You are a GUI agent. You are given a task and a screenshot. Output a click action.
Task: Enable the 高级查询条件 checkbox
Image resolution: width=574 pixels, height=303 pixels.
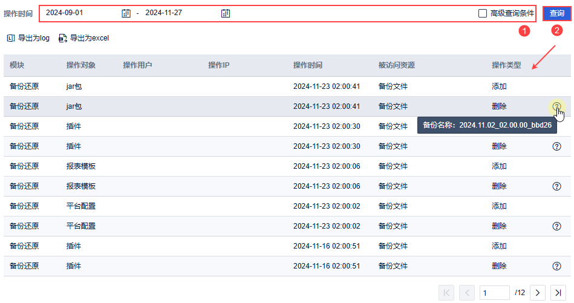point(482,13)
